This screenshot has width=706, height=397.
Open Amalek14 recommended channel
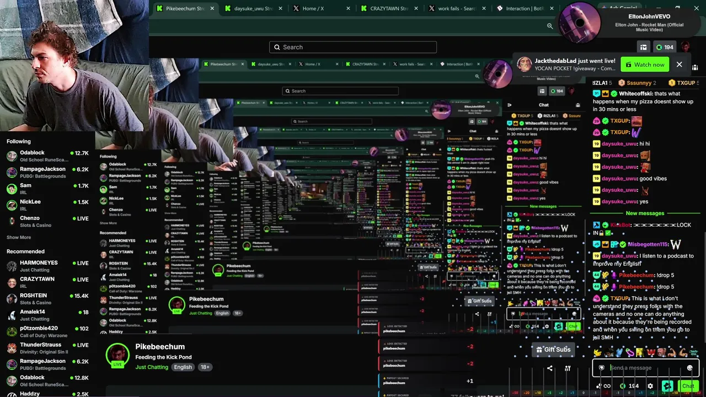(47, 315)
